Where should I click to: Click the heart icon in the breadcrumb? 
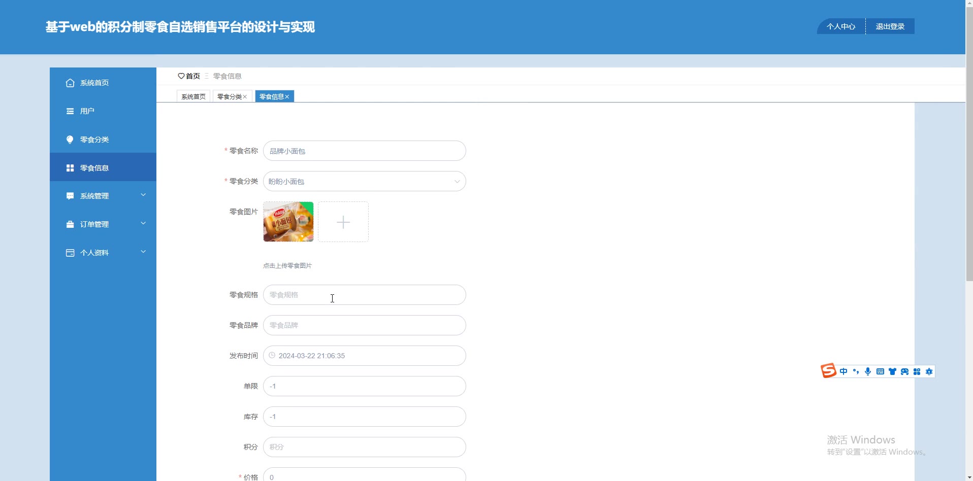[x=181, y=76]
